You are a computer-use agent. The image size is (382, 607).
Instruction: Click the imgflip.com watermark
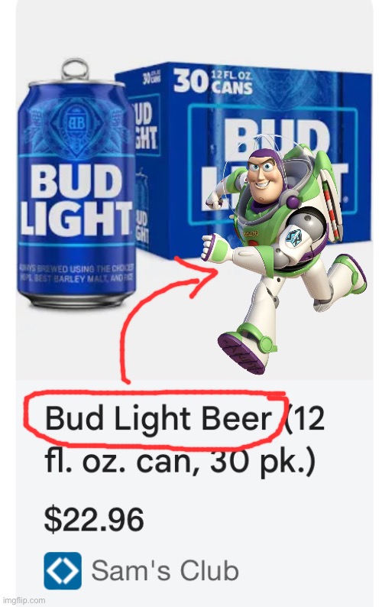click(23, 600)
